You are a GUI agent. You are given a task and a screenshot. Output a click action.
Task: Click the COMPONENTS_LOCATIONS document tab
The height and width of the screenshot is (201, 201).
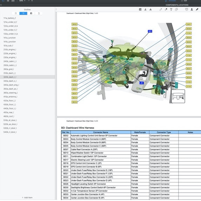tap(177, 5)
